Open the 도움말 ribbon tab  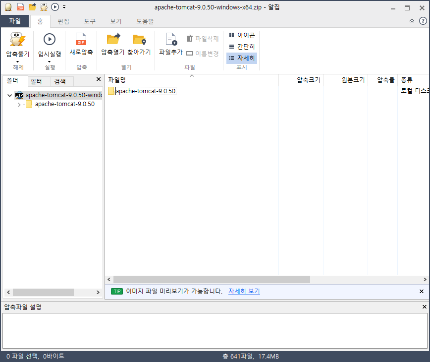point(145,21)
